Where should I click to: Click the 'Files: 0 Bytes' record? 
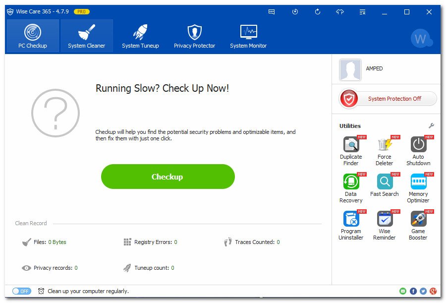click(x=45, y=242)
